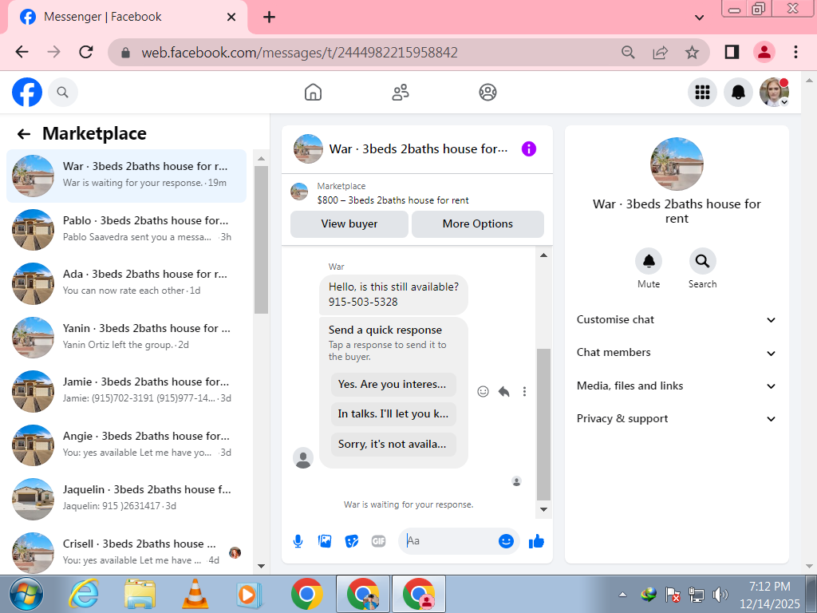React to message with smiley icon

(x=483, y=391)
